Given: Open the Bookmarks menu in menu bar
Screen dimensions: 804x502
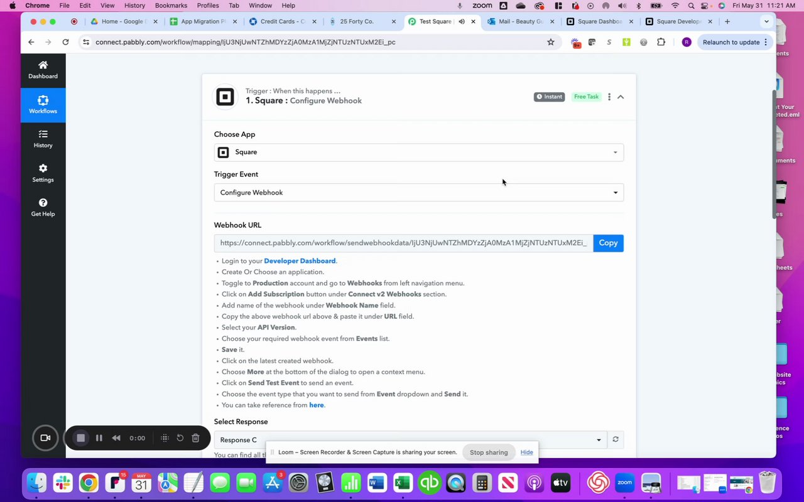Looking at the screenshot, I should pos(171,6).
